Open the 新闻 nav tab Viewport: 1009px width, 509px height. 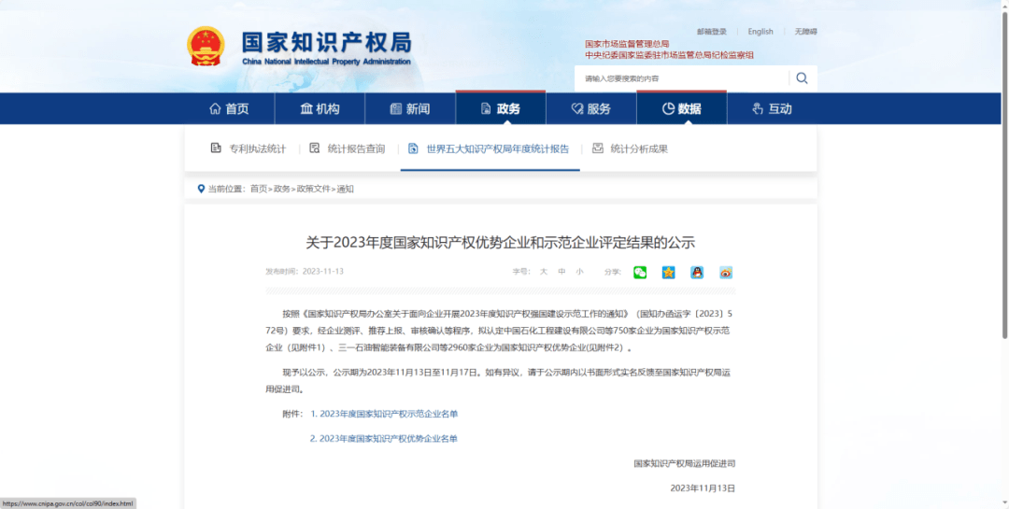(410, 108)
